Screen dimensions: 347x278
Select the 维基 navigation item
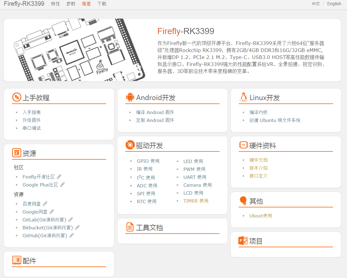86,4
